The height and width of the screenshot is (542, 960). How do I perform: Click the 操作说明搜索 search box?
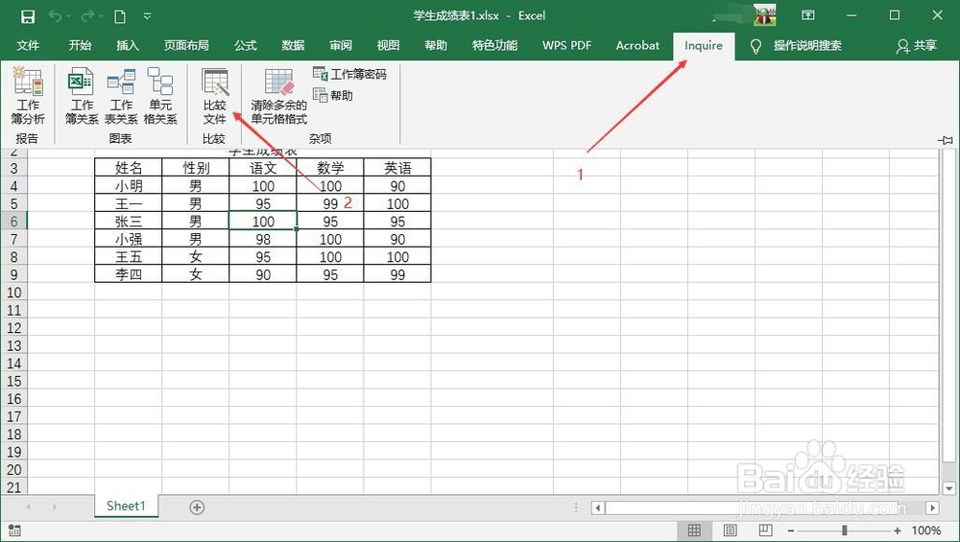(x=807, y=45)
